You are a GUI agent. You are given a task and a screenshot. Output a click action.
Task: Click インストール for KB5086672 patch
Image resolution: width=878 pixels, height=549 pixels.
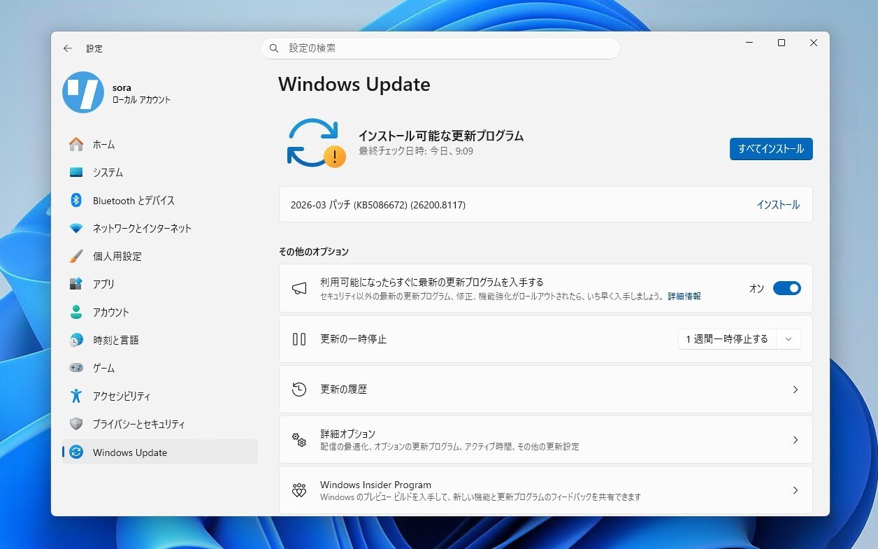click(778, 205)
